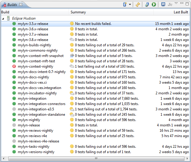Maximize the Builds view
191x162 pixels.
187,4
